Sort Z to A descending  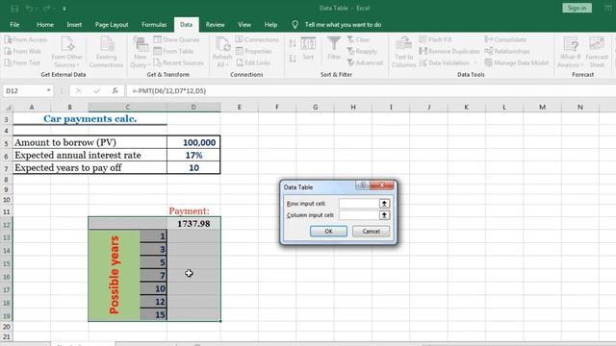293,59
